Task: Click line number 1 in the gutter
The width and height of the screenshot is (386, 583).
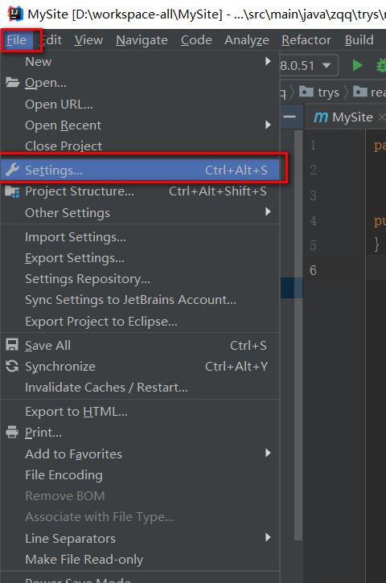Action: [x=313, y=145]
